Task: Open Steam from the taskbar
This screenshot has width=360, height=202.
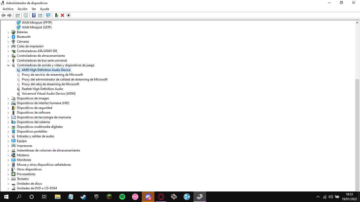Action: pyautogui.click(x=83, y=196)
